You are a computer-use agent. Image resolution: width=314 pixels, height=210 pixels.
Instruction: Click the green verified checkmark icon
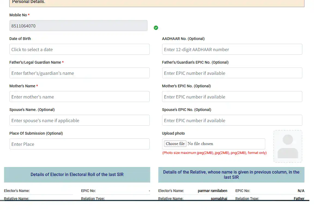click(x=156, y=28)
